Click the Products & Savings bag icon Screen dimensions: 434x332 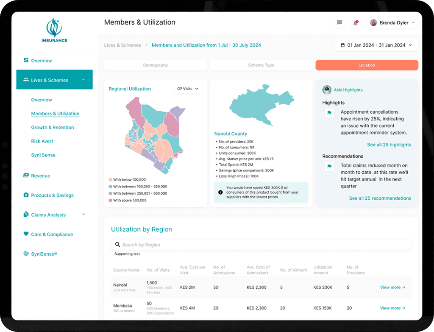coord(26,195)
